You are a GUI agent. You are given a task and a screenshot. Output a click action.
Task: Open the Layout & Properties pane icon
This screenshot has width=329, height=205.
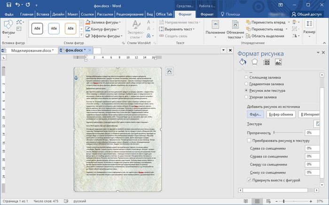(266, 63)
